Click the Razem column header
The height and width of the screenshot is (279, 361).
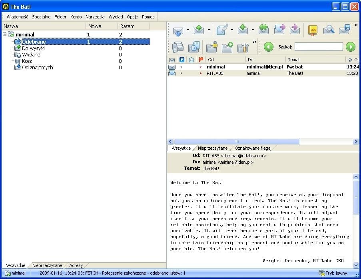point(134,26)
